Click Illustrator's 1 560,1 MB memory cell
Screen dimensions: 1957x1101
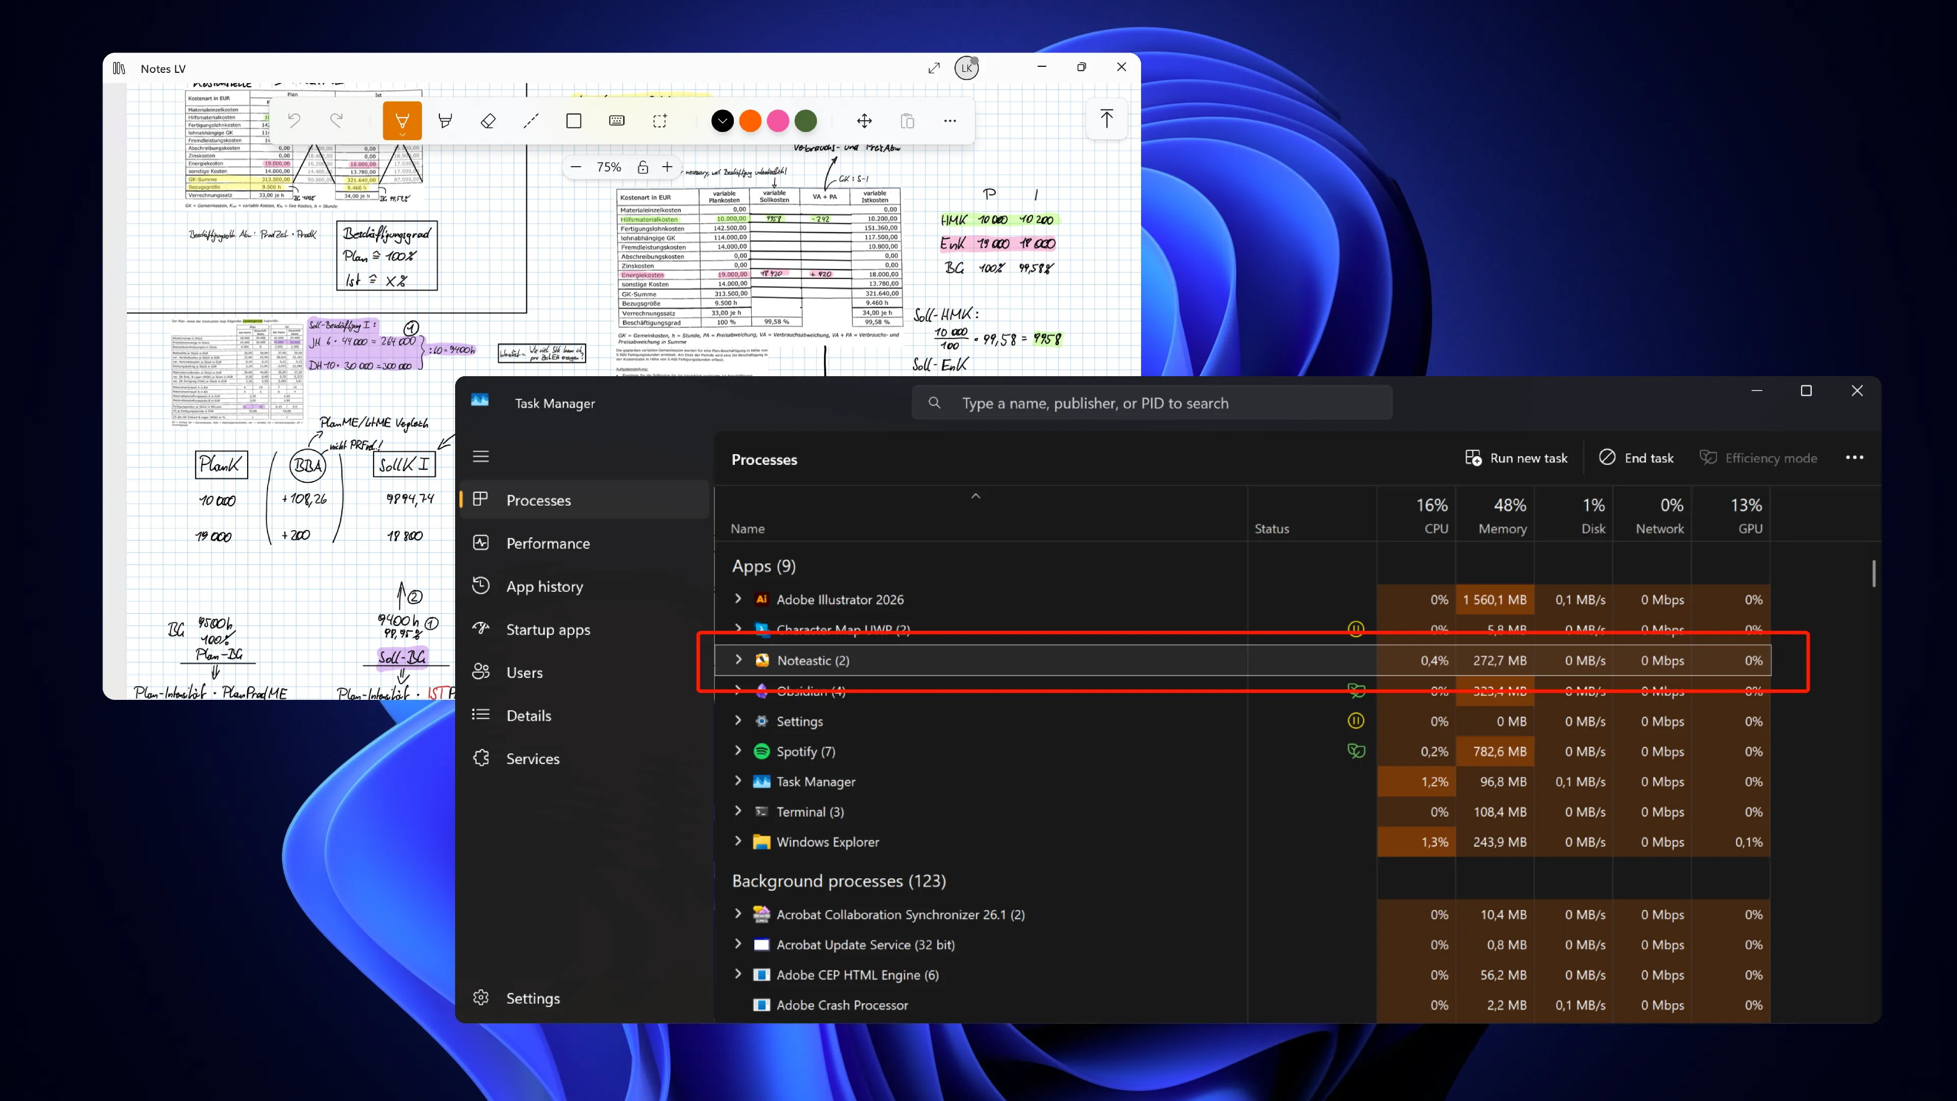pyautogui.click(x=1494, y=599)
